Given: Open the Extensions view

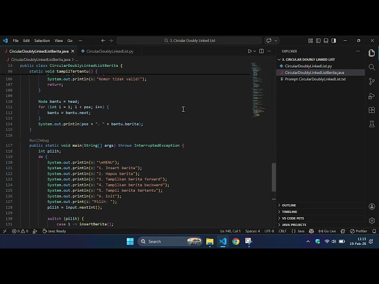Looking at the screenshot, I should pos(372,110).
